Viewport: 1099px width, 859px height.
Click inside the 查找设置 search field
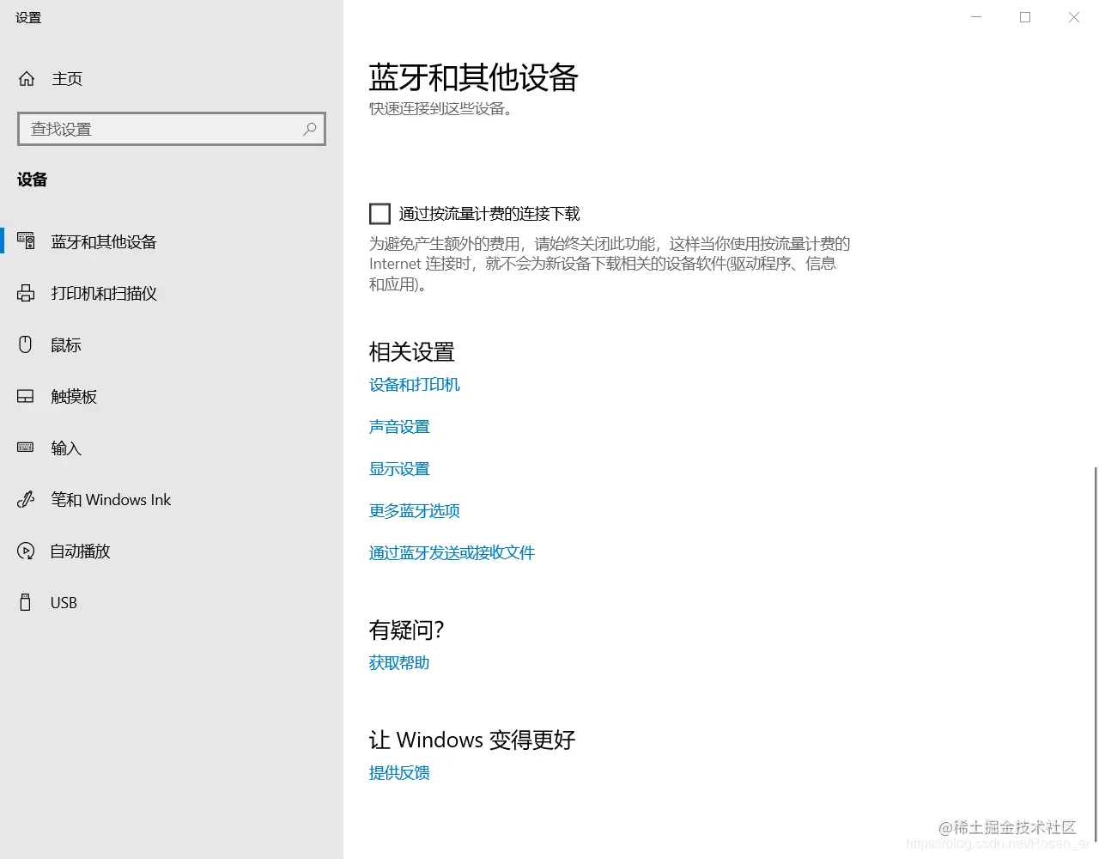click(x=155, y=129)
